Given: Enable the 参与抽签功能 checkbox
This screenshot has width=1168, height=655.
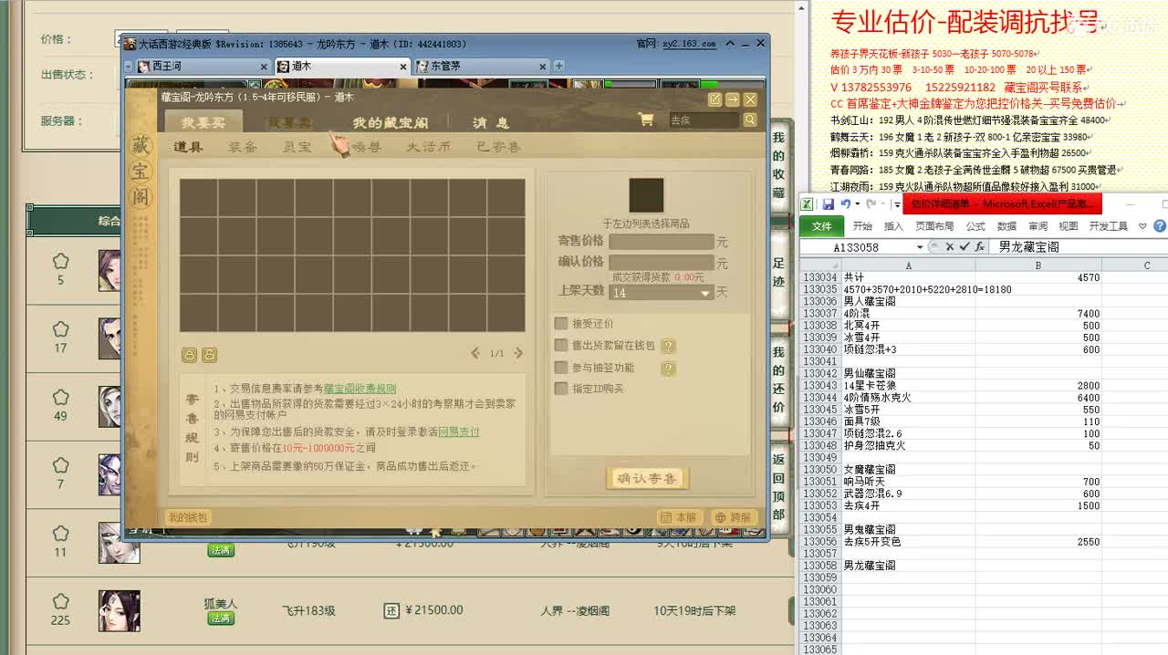Looking at the screenshot, I should pyautogui.click(x=561, y=367).
